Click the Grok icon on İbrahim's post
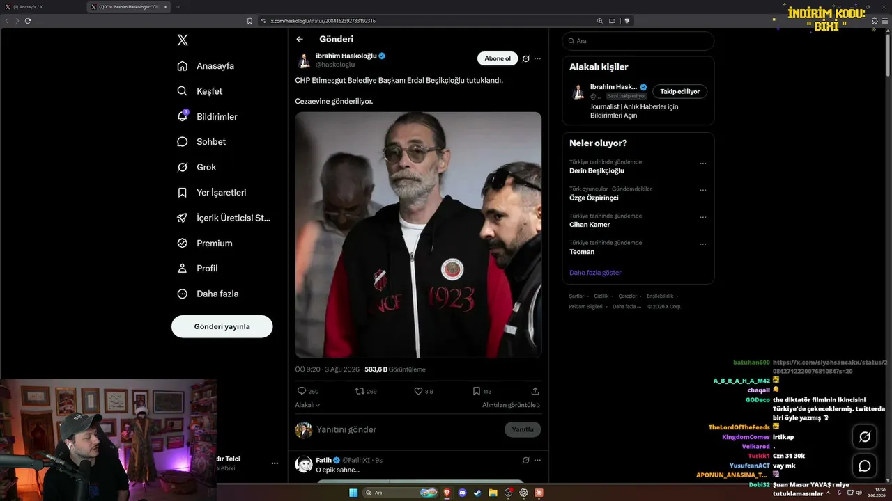This screenshot has height=501, width=892. [526, 58]
